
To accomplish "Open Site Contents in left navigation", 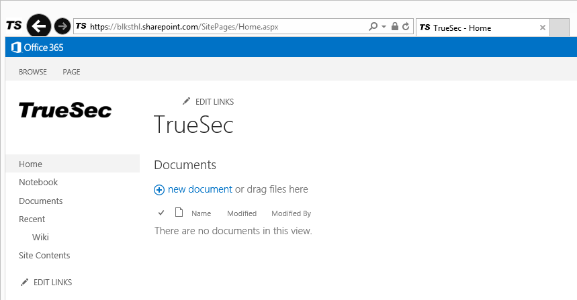I will coord(44,255).
